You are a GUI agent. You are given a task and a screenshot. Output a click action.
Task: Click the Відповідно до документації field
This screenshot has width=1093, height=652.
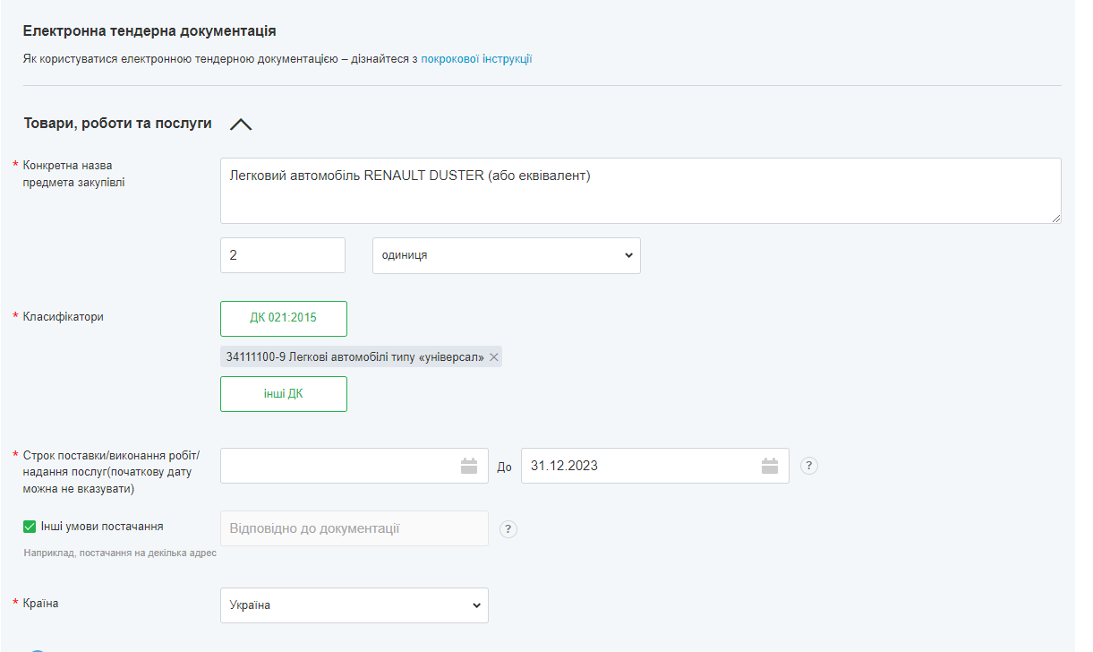[x=354, y=528]
